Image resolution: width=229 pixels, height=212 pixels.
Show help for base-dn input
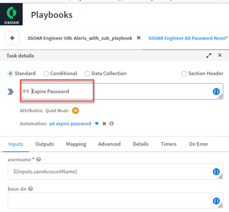point(30,189)
